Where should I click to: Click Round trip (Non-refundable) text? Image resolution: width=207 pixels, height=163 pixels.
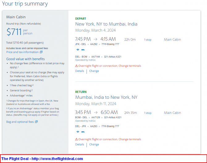click(x=23, y=24)
